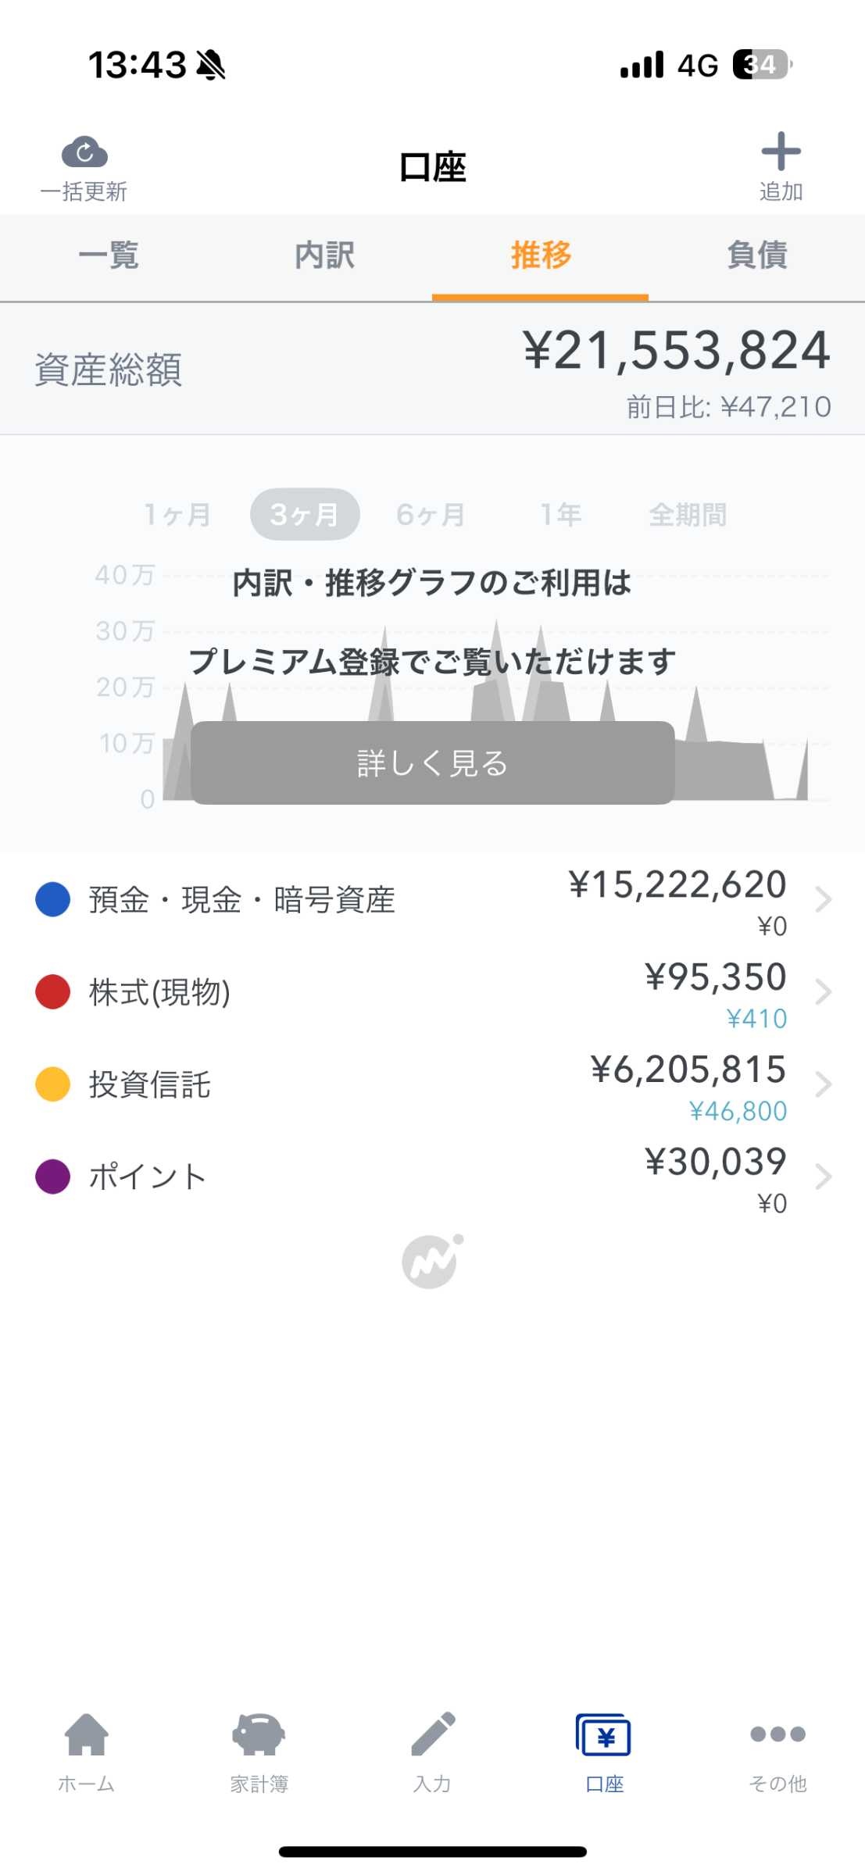
Task: Select the 1ヶ月 period option
Action: (x=177, y=515)
